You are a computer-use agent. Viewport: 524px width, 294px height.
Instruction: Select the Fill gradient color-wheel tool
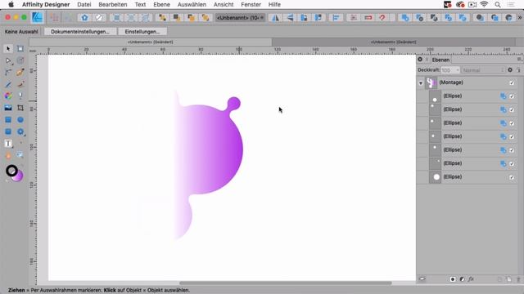click(x=8, y=96)
